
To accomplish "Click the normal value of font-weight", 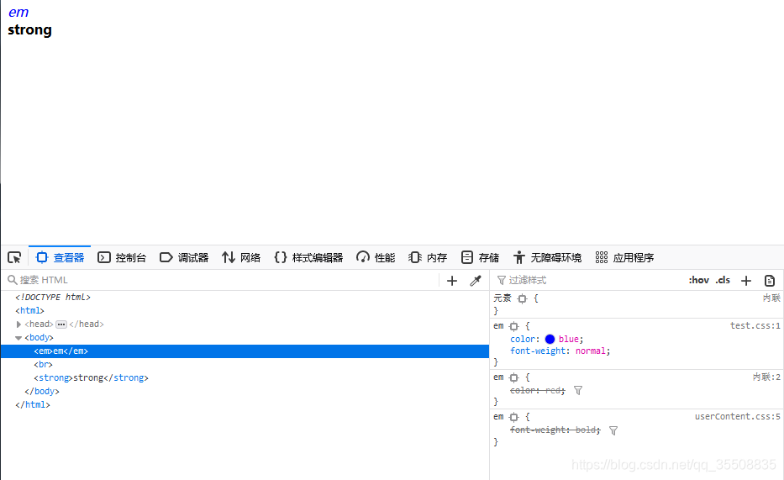I will pos(591,351).
